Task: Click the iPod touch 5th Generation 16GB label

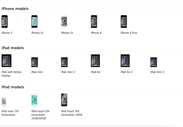Action: (72, 113)
